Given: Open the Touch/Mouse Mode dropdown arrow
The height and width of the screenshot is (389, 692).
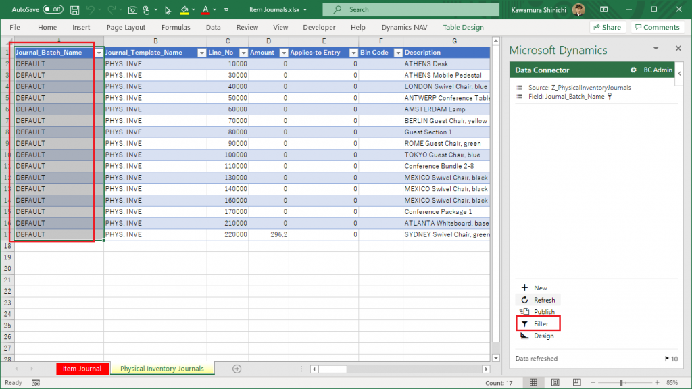Looking at the screenshot, I should [x=156, y=9].
